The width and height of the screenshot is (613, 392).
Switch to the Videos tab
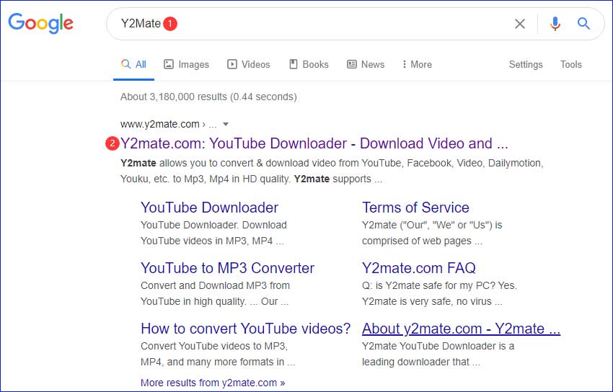point(249,64)
